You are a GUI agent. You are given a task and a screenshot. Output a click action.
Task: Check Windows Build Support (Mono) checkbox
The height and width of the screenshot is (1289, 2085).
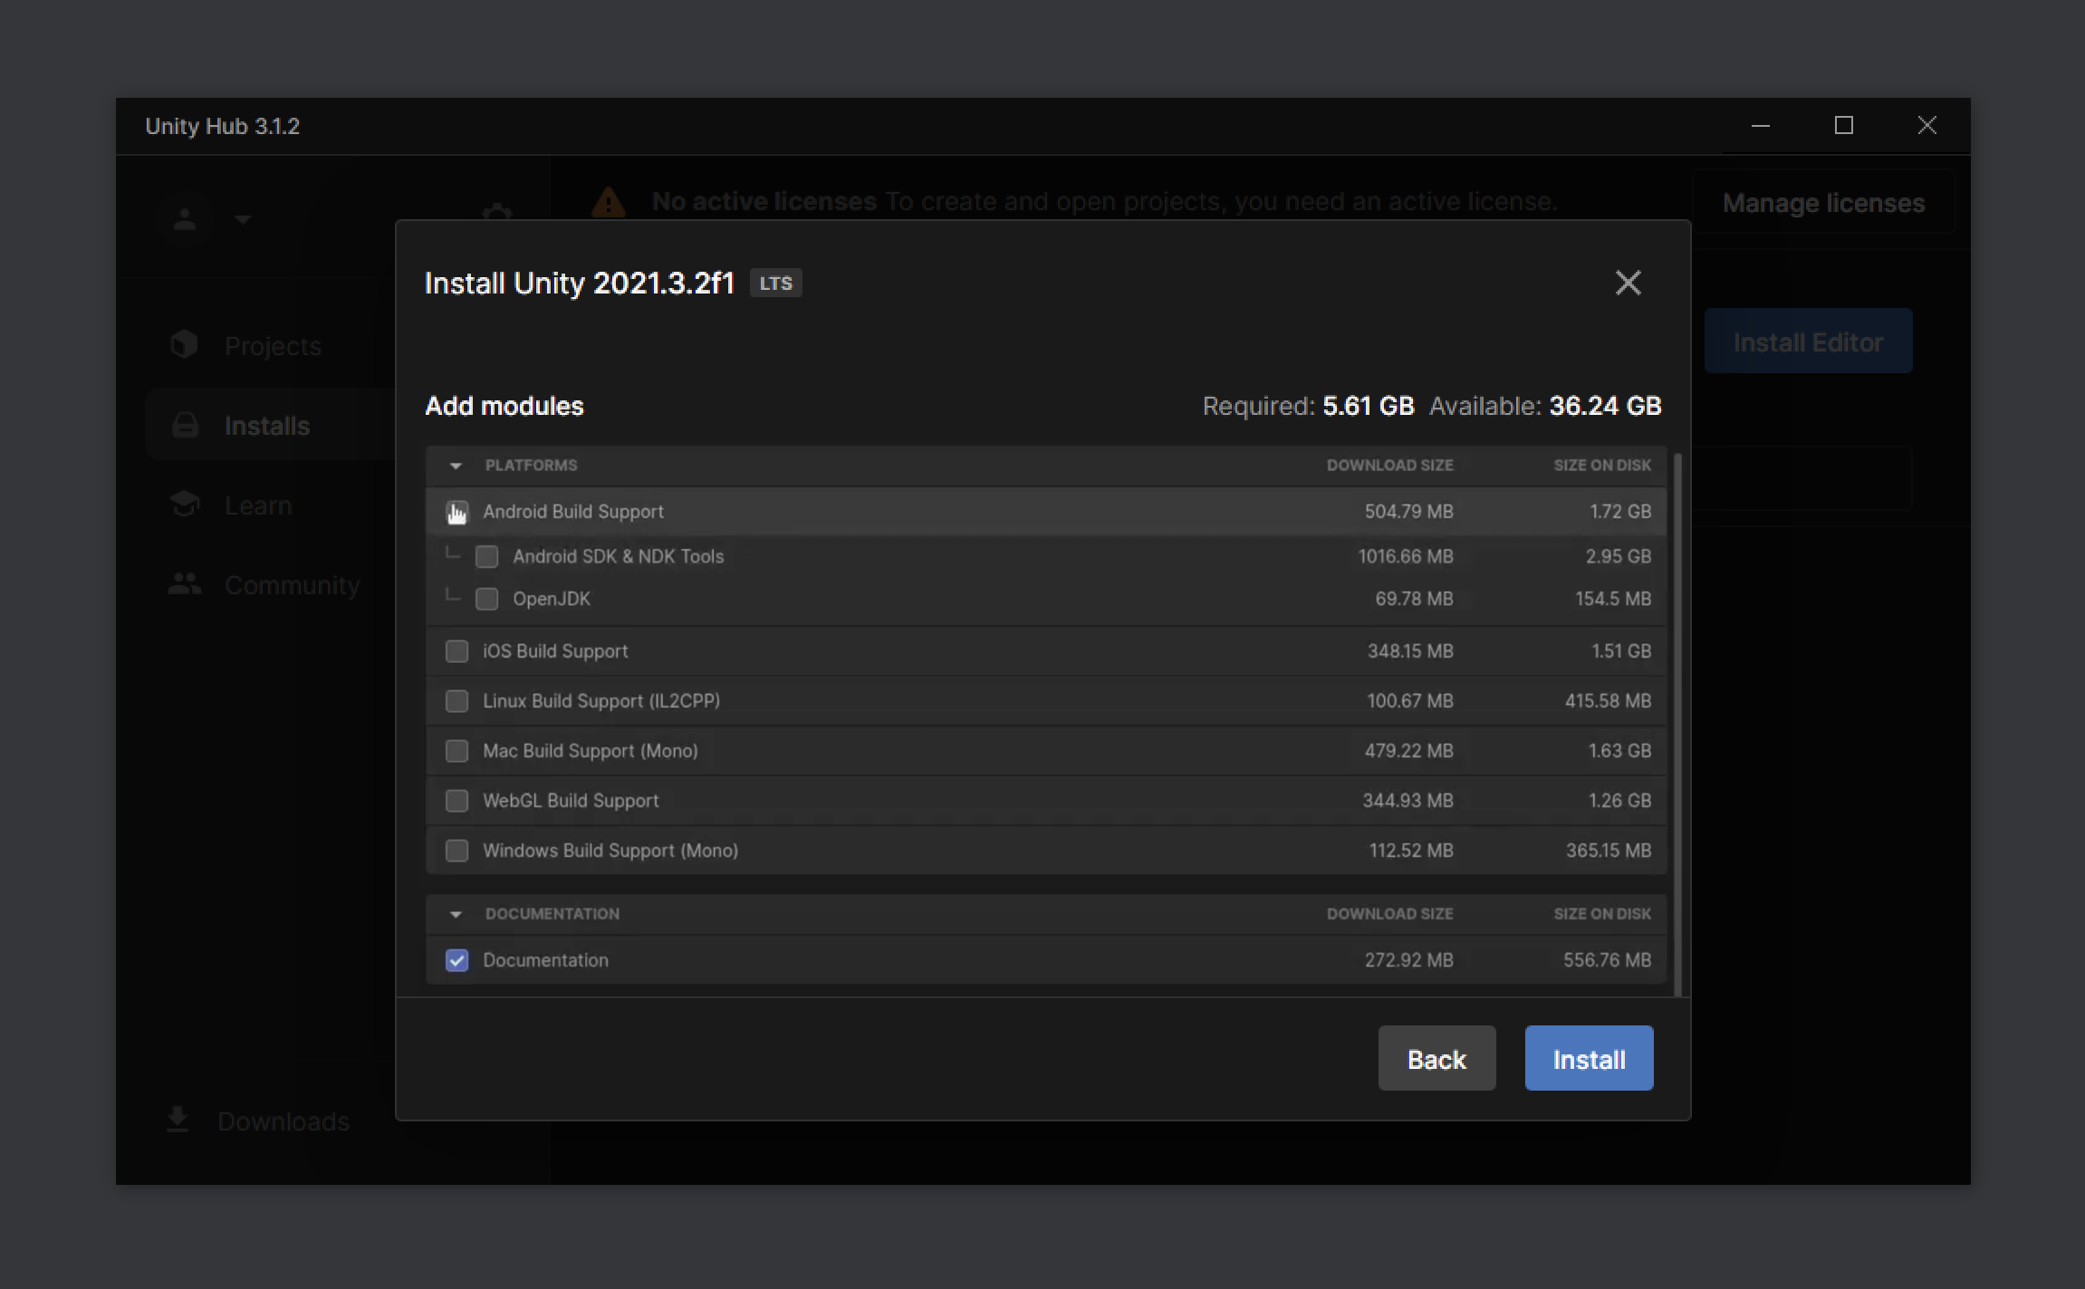point(456,851)
